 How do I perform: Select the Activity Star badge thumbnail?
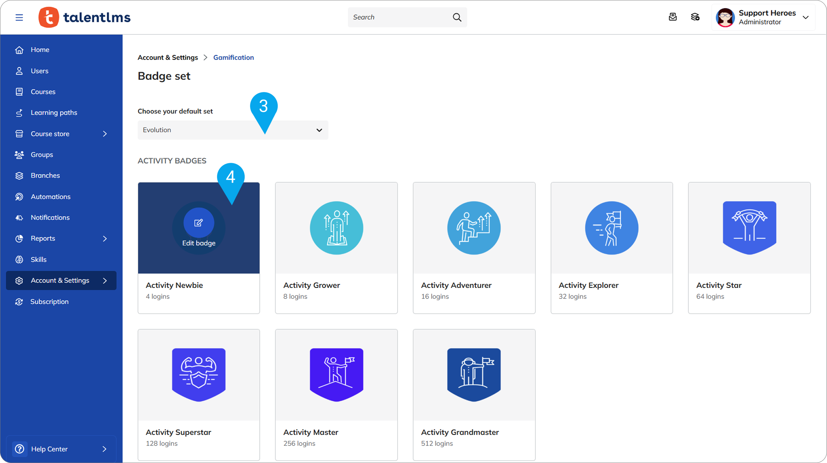(749, 228)
